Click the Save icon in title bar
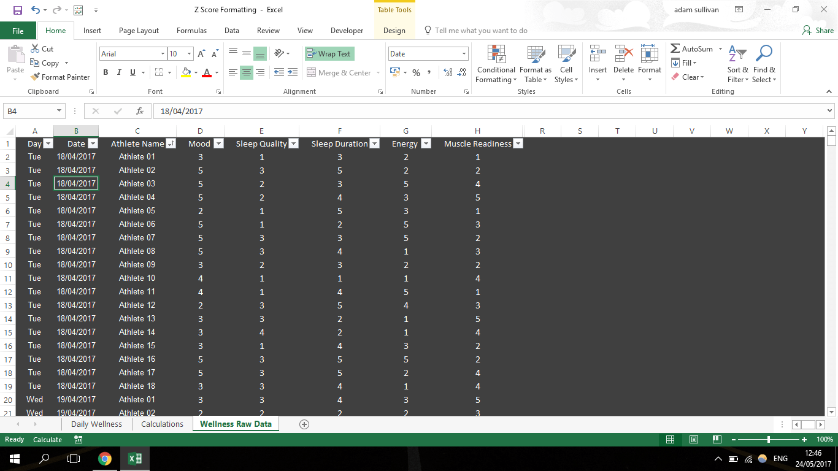Viewport: 838px width, 471px height. [x=17, y=10]
